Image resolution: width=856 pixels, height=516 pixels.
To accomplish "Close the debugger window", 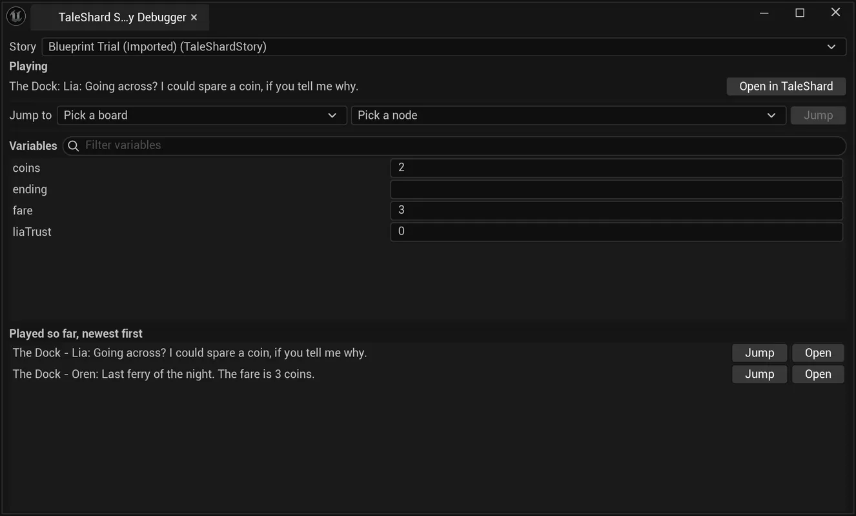I will (835, 13).
